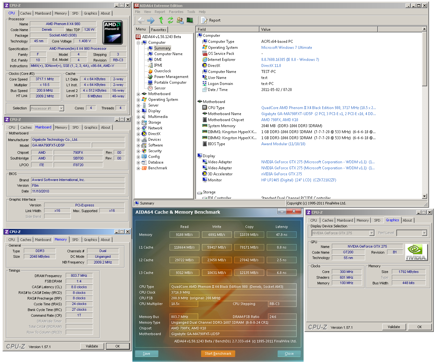Click the Internet Explorer icon in Field list
Screen dimensions: 436x363
coord(205,60)
